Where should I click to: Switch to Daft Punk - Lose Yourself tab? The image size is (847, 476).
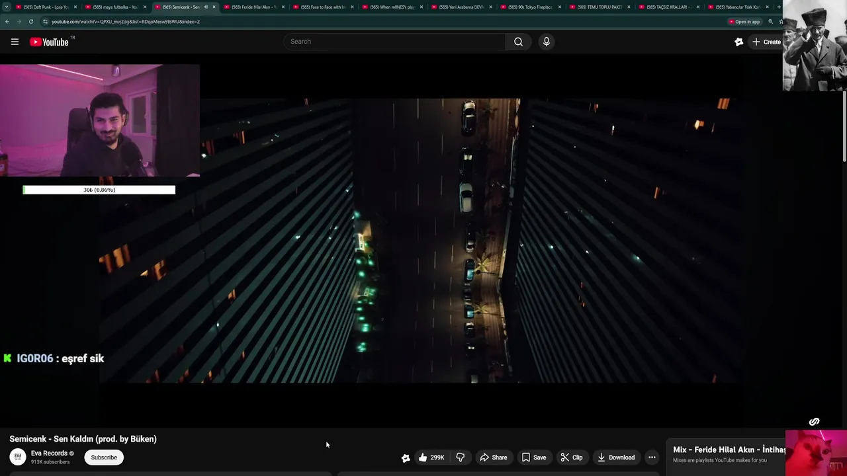[45, 7]
